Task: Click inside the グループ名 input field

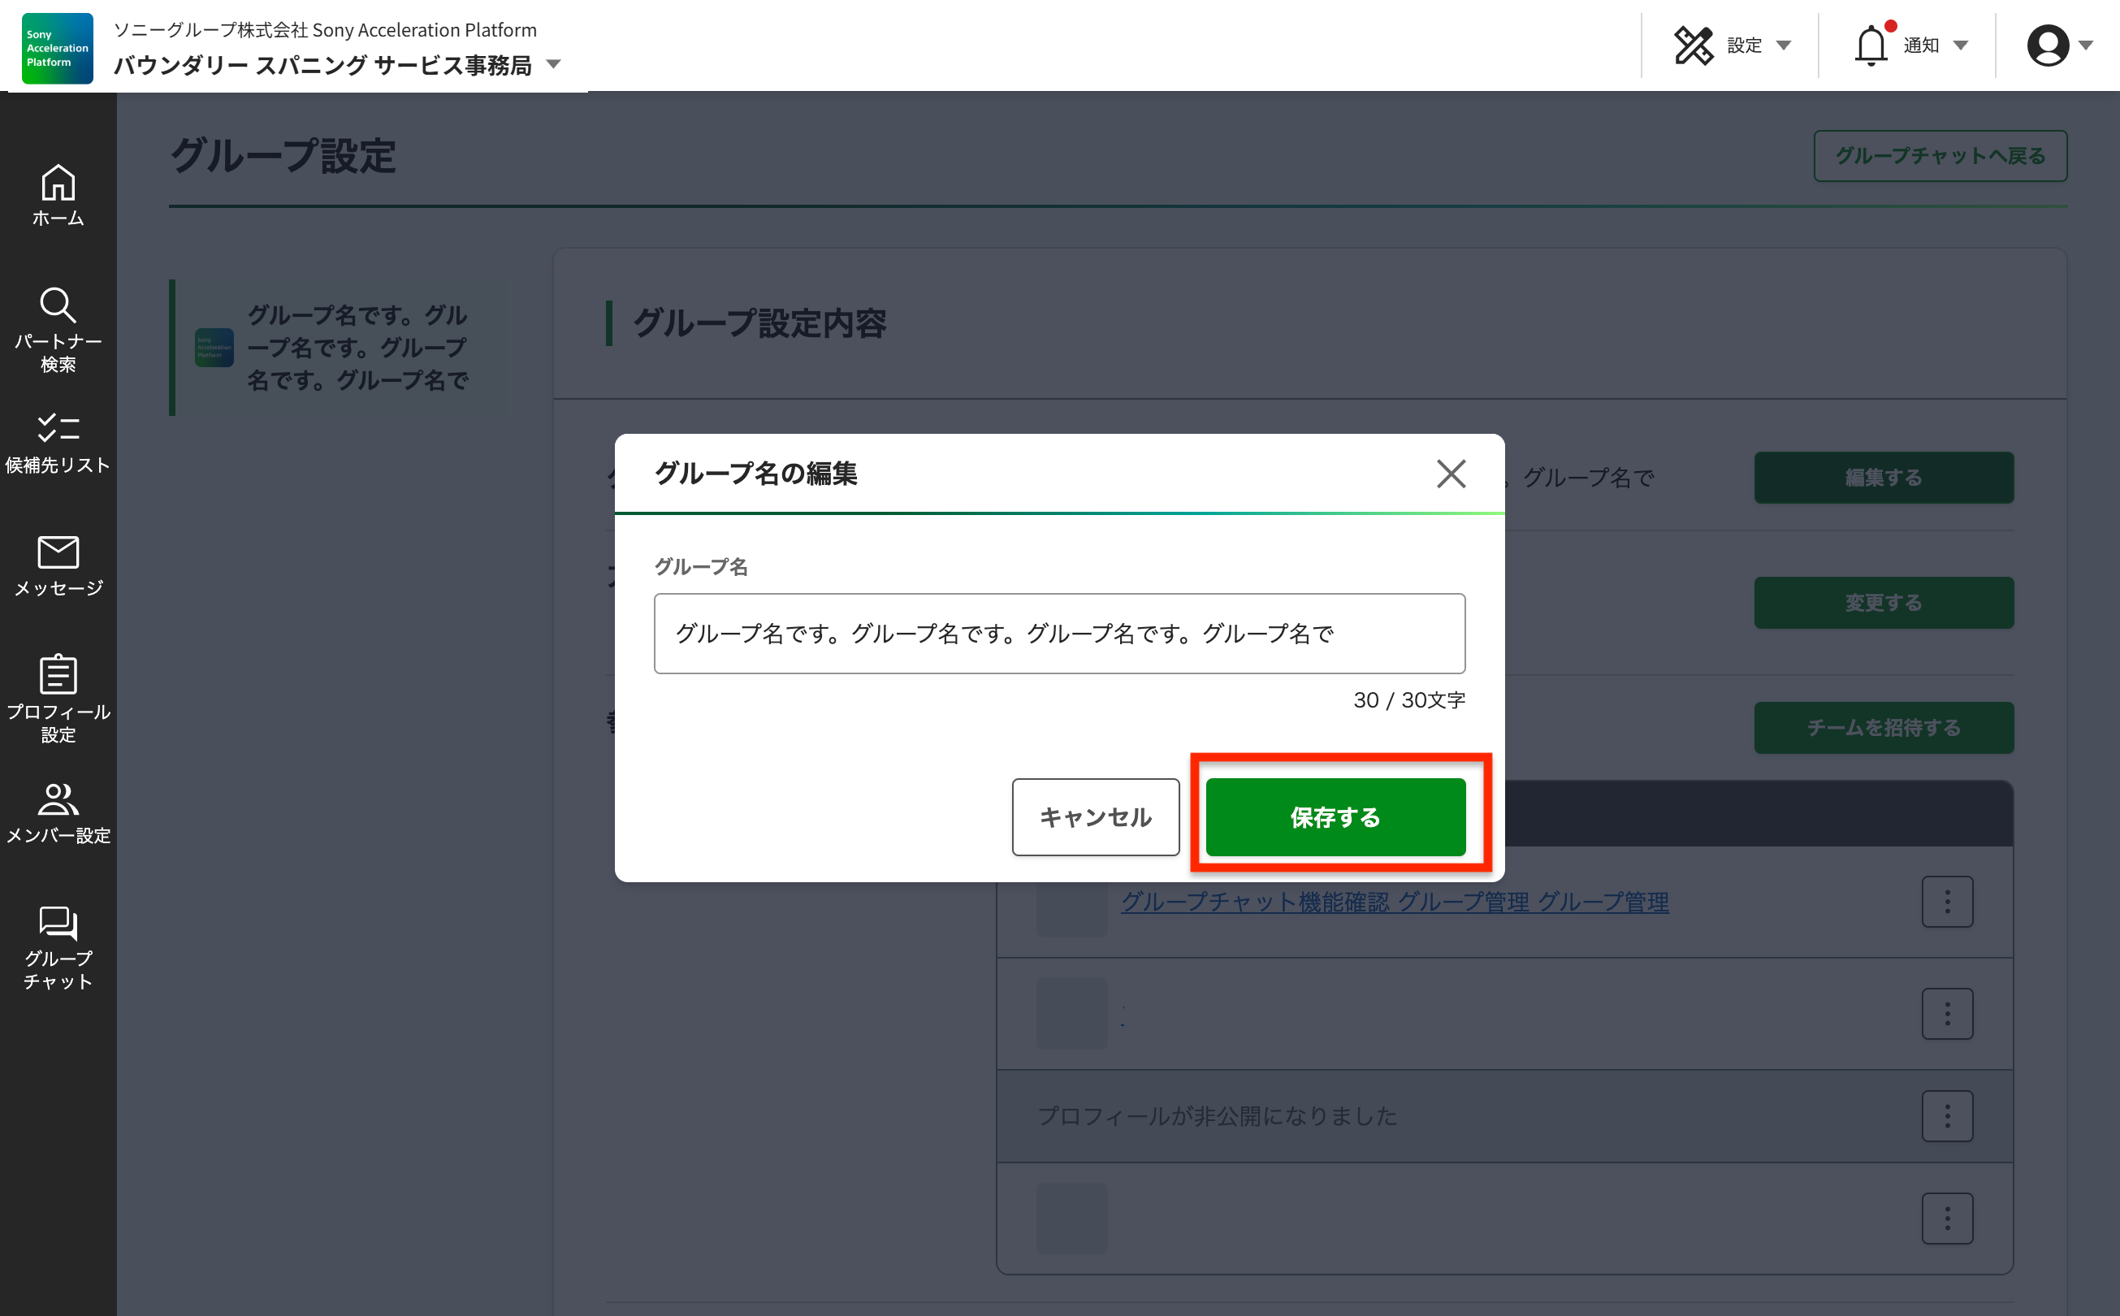Action: pos(1059,634)
